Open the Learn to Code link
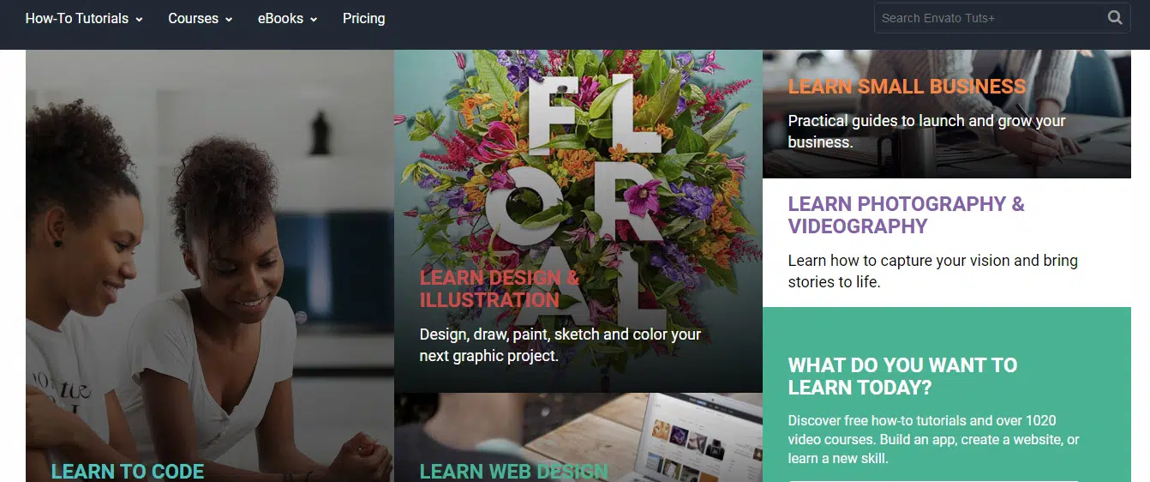1150x482 pixels. point(128,472)
